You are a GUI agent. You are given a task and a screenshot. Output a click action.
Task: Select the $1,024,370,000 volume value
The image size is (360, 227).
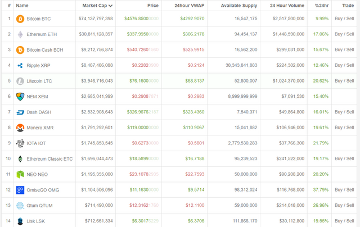289,81
